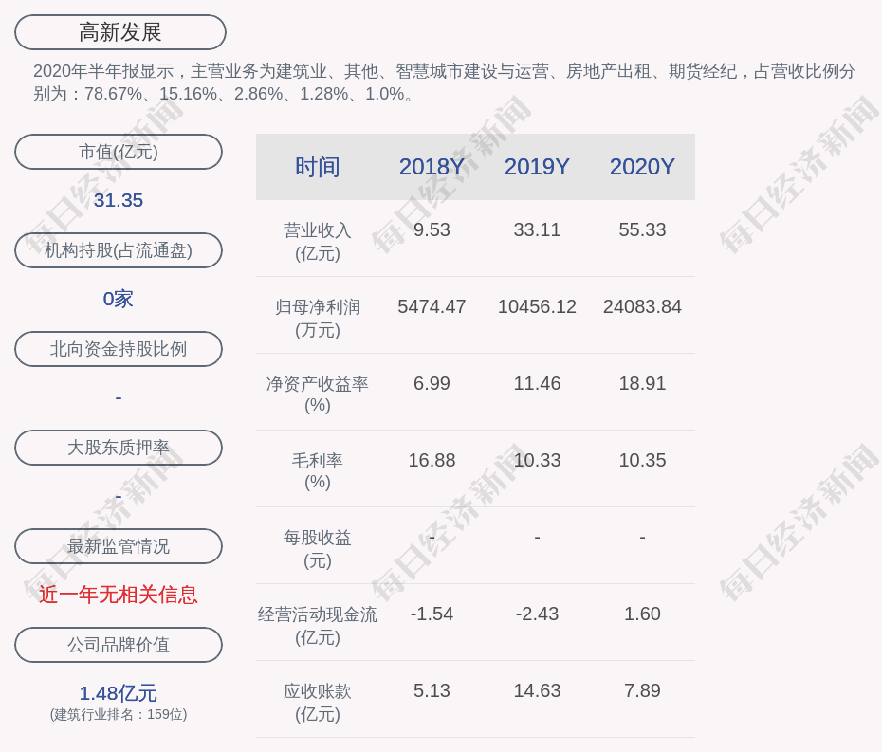The height and width of the screenshot is (752, 882).
Task: Click the 机构持股(占流通盘) pill
Action: [119, 250]
